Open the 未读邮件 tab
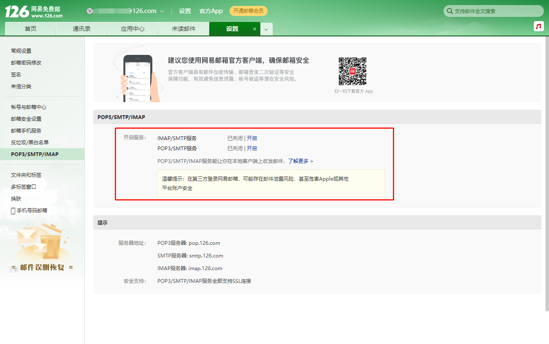This screenshot has height=344, width=549. [184, 29]
